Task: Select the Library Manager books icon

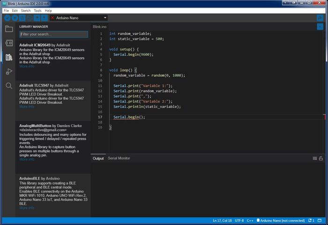Action: click(8, 57)
